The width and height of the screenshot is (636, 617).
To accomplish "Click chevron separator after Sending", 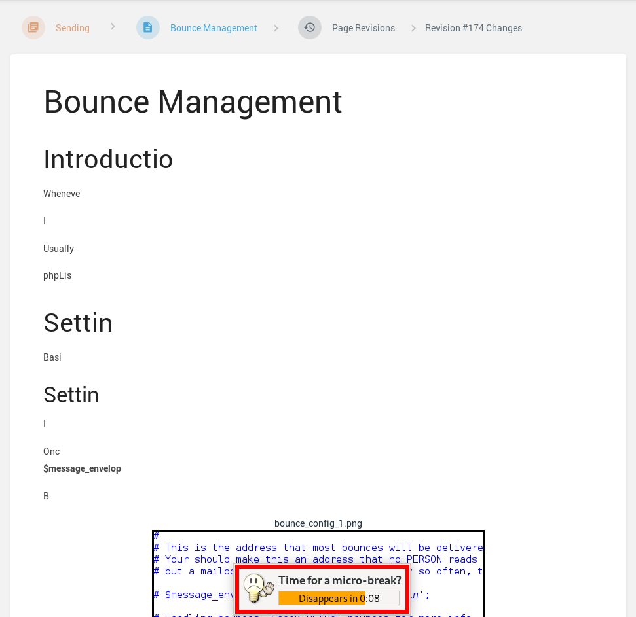I will [113, 27].
